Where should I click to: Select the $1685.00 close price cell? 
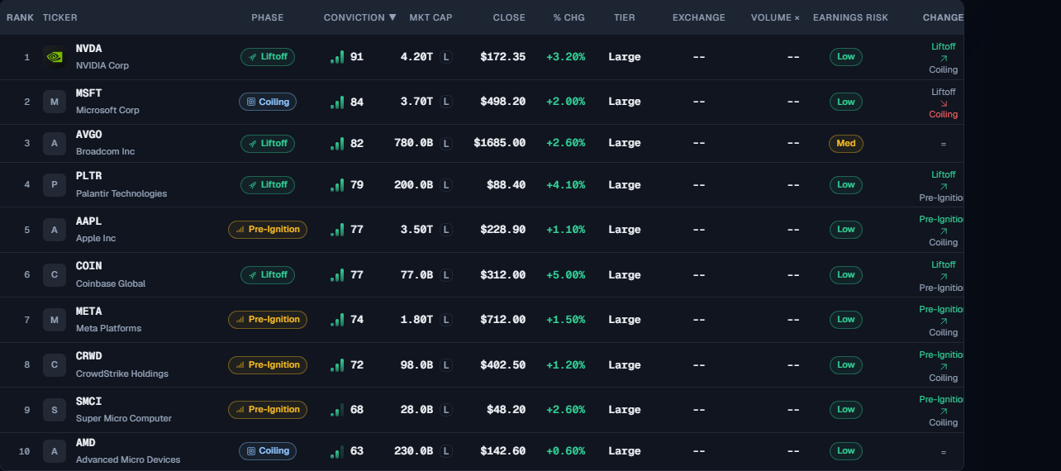click(x=499, y=143)
